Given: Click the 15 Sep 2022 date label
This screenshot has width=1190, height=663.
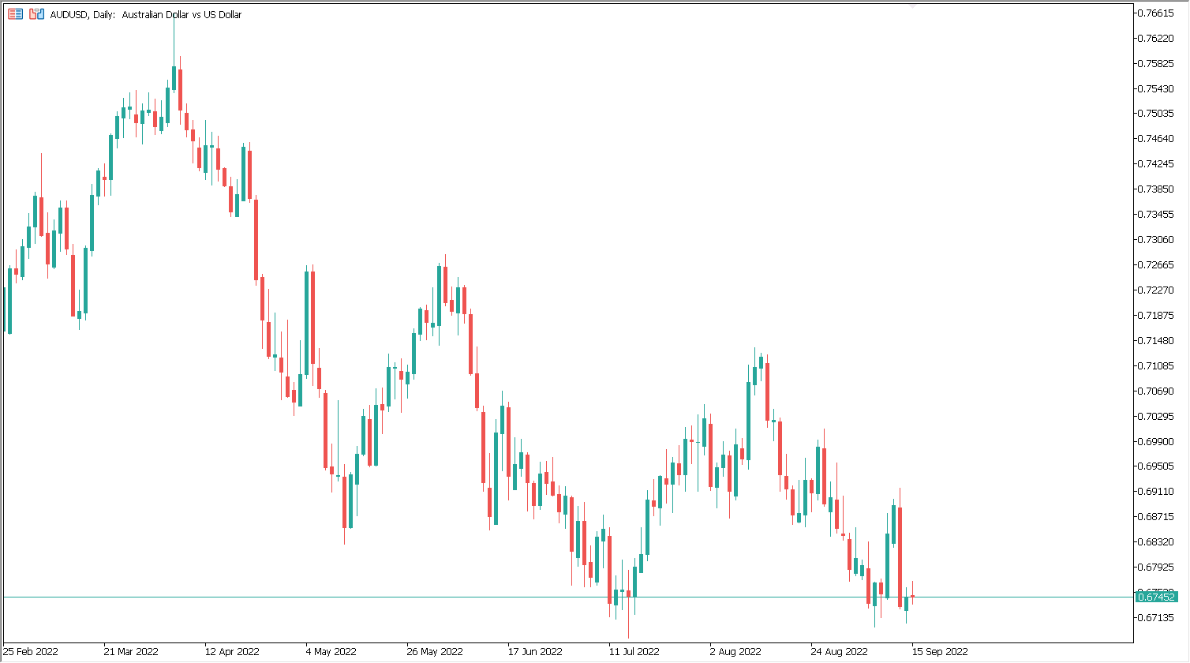Looking at the screenshot, I should (940, 652).
